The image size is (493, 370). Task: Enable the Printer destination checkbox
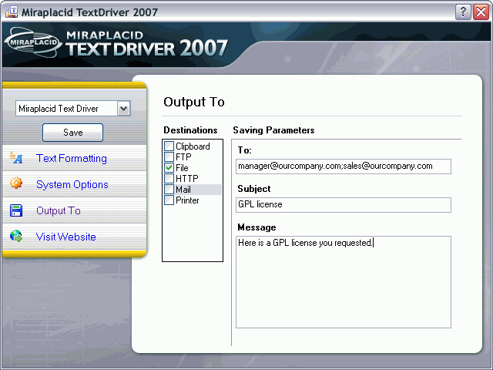tap(169, 200)
